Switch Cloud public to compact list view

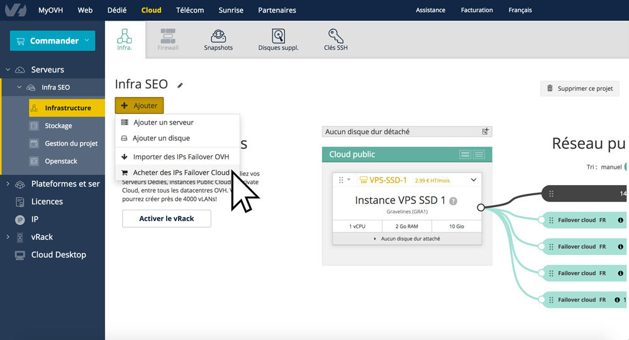[479, 154]
